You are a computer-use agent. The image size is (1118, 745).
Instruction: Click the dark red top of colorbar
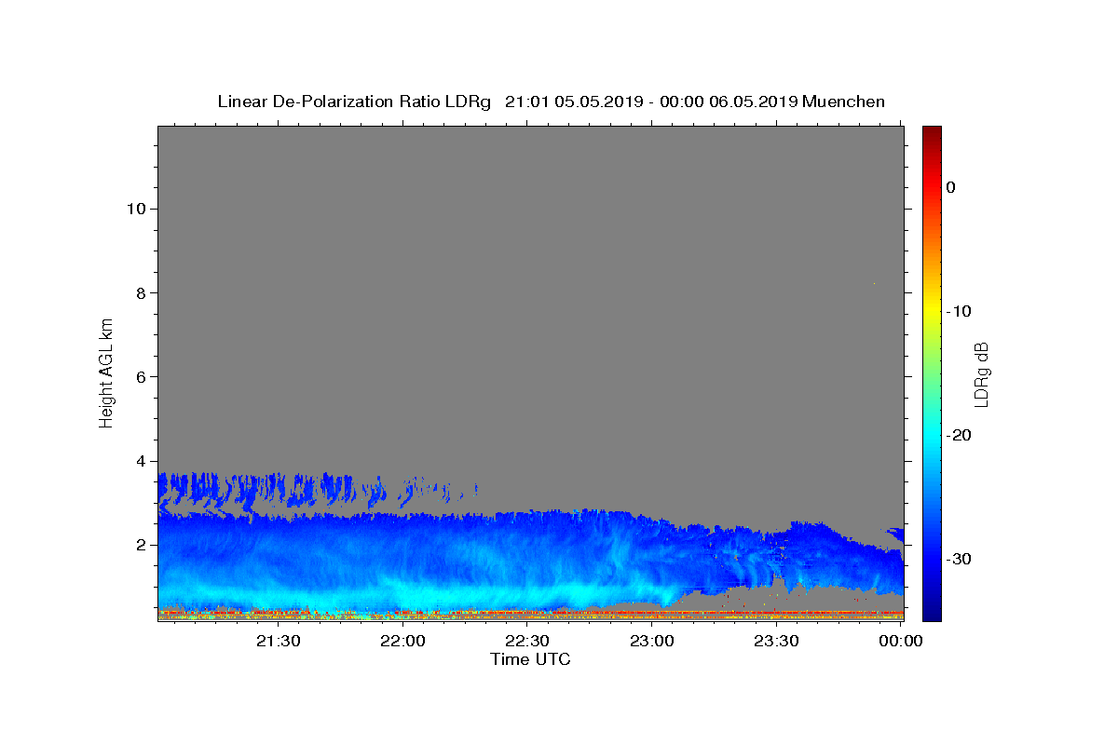click(x=932, y=135)
